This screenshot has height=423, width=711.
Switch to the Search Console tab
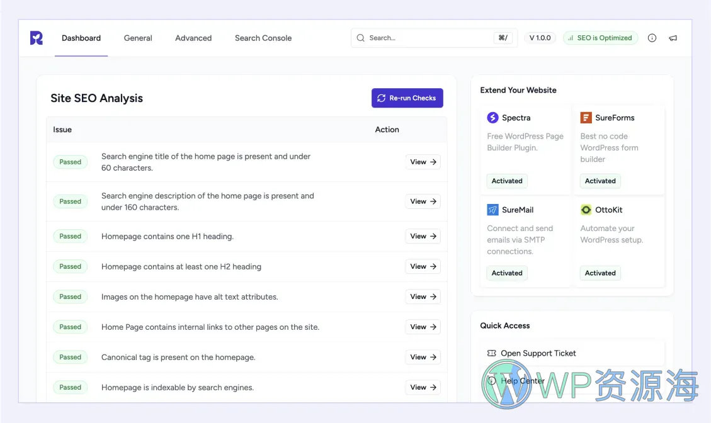coord(263,38)
